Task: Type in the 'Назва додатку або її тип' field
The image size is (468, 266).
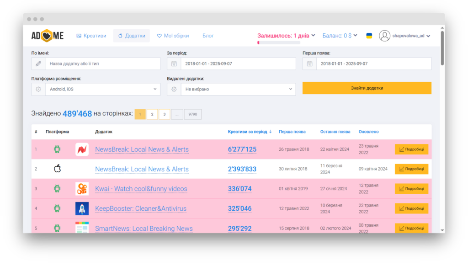Action: 102,64
